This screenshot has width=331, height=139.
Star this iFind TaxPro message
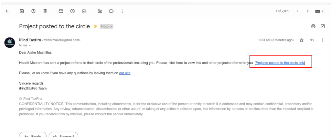[302, 40]
